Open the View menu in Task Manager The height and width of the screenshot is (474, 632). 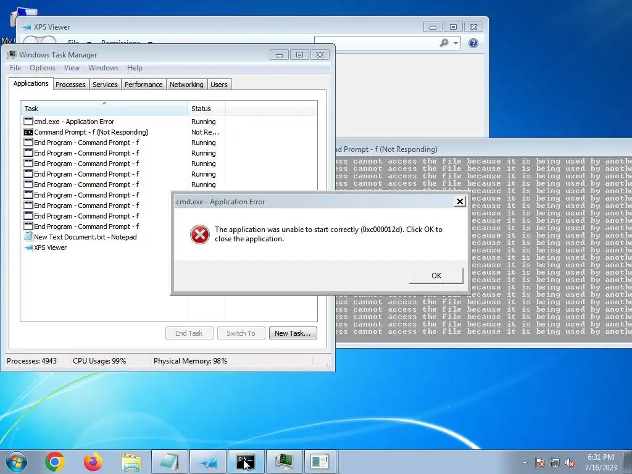(x=72, y=68)
